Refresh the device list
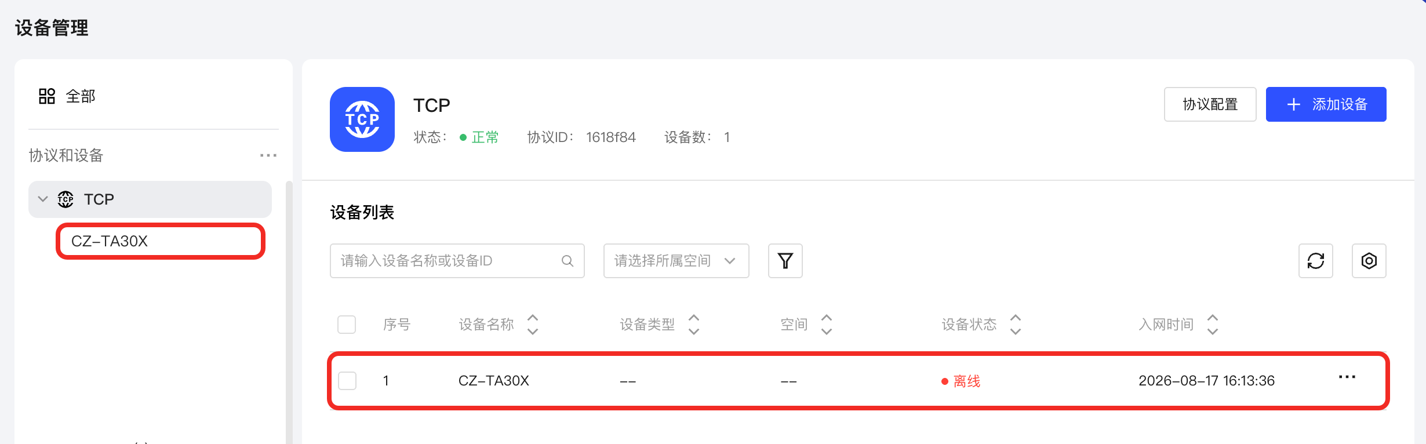Screen dimensions: 1426x444 [1315, 261]
